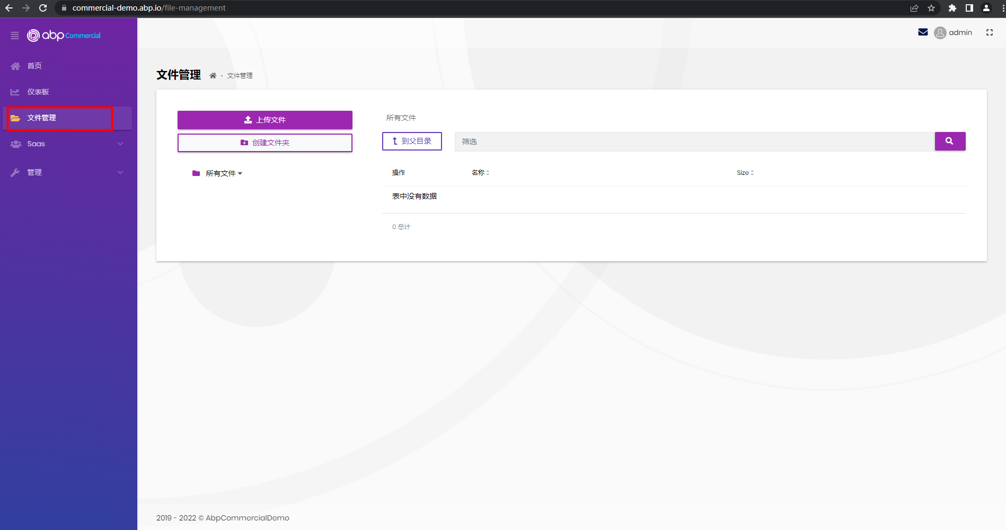Select 文件管理 file management menu item

[68, 118]
